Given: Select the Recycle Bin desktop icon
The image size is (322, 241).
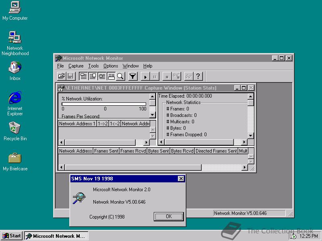Looking at the screenshot, I should [x=15, y=131].
